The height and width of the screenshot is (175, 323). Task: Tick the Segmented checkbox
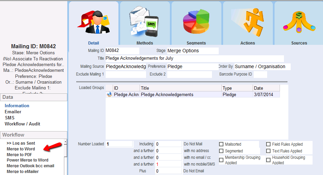[221, 151]
